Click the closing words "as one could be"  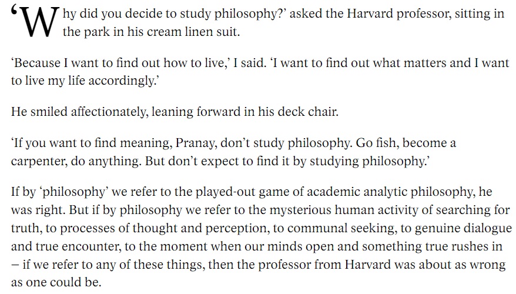pos(54,282)
